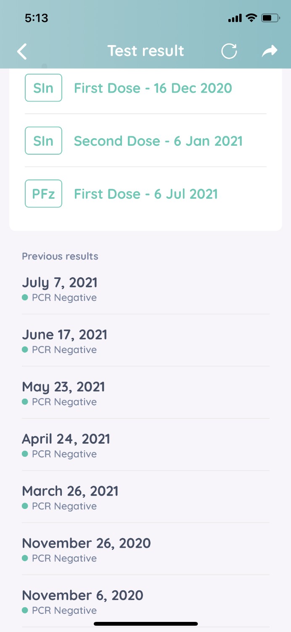Open the July 7, 2021 result
Screen dimensions: 291x632
pos(145,289)
